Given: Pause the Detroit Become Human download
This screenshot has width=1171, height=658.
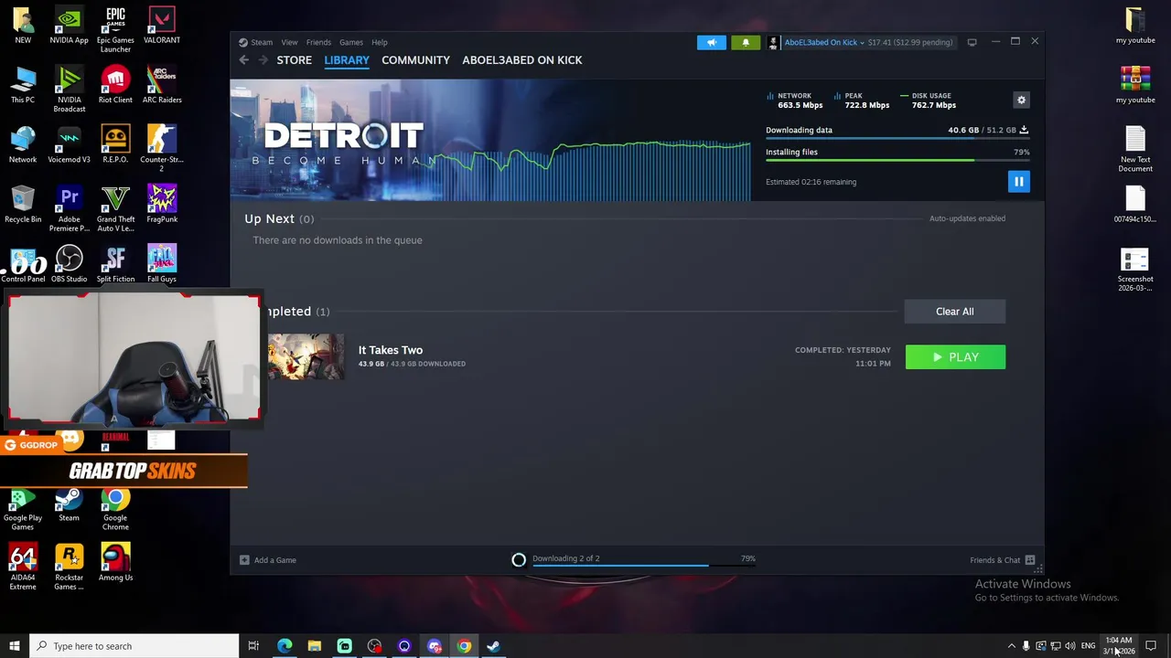Looking at the screenshot, I should [1018, 182].
